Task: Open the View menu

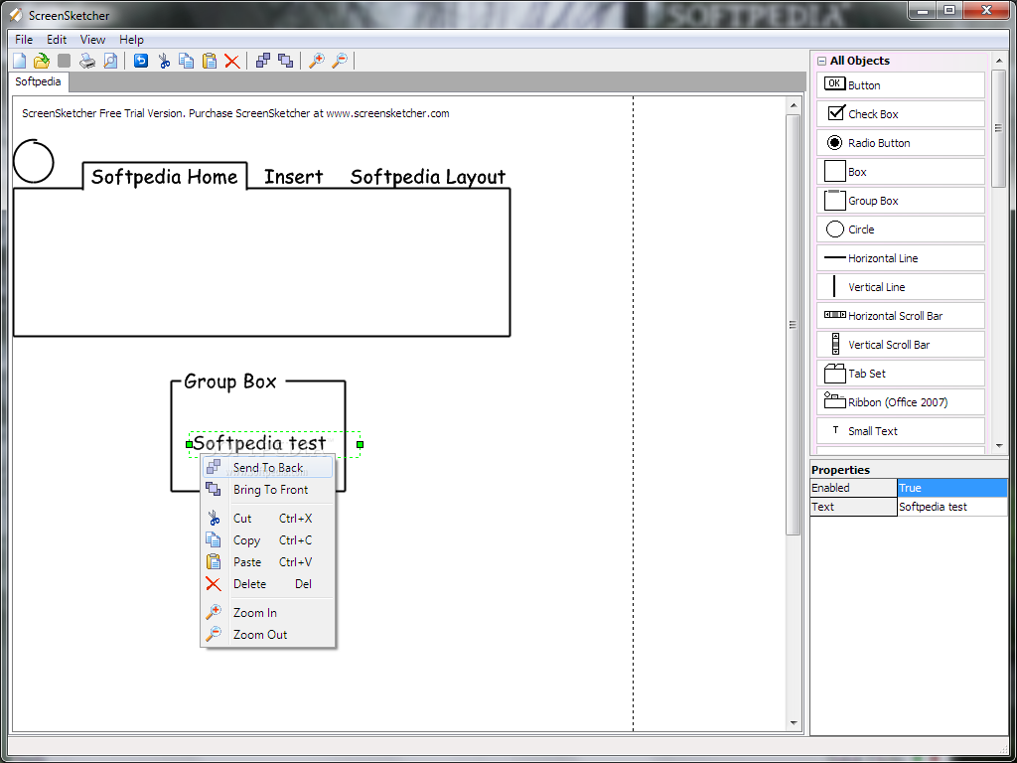Action: (x=92, y=40)
